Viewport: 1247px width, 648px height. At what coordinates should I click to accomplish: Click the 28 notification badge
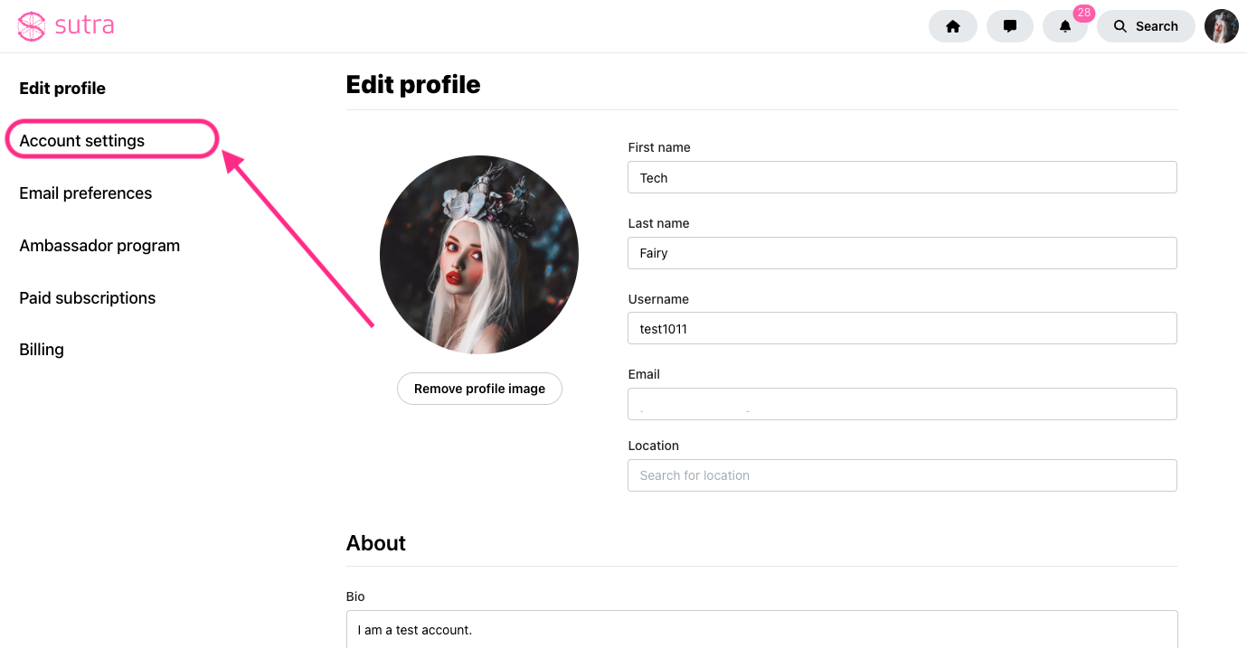(1083, 13)
